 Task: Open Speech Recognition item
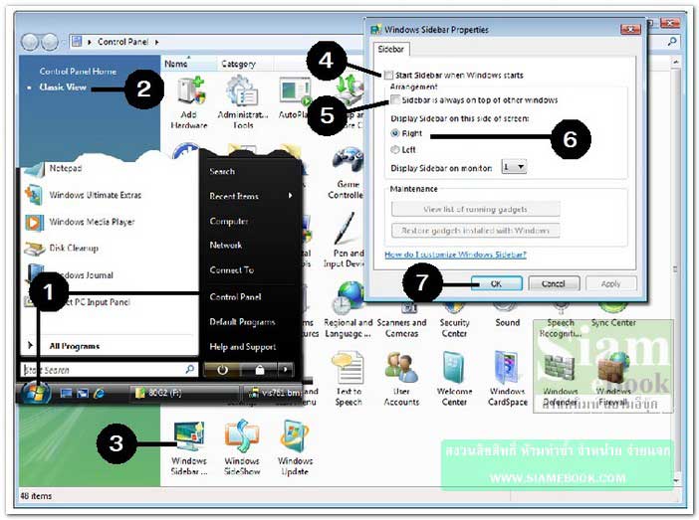561,321
